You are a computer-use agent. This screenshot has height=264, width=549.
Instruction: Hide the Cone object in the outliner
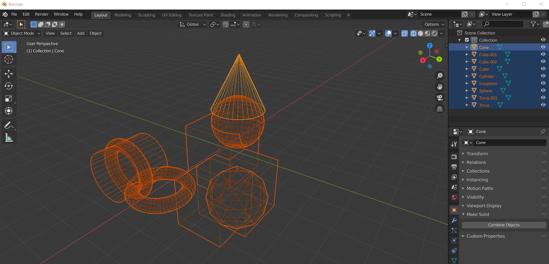point(543,47)
